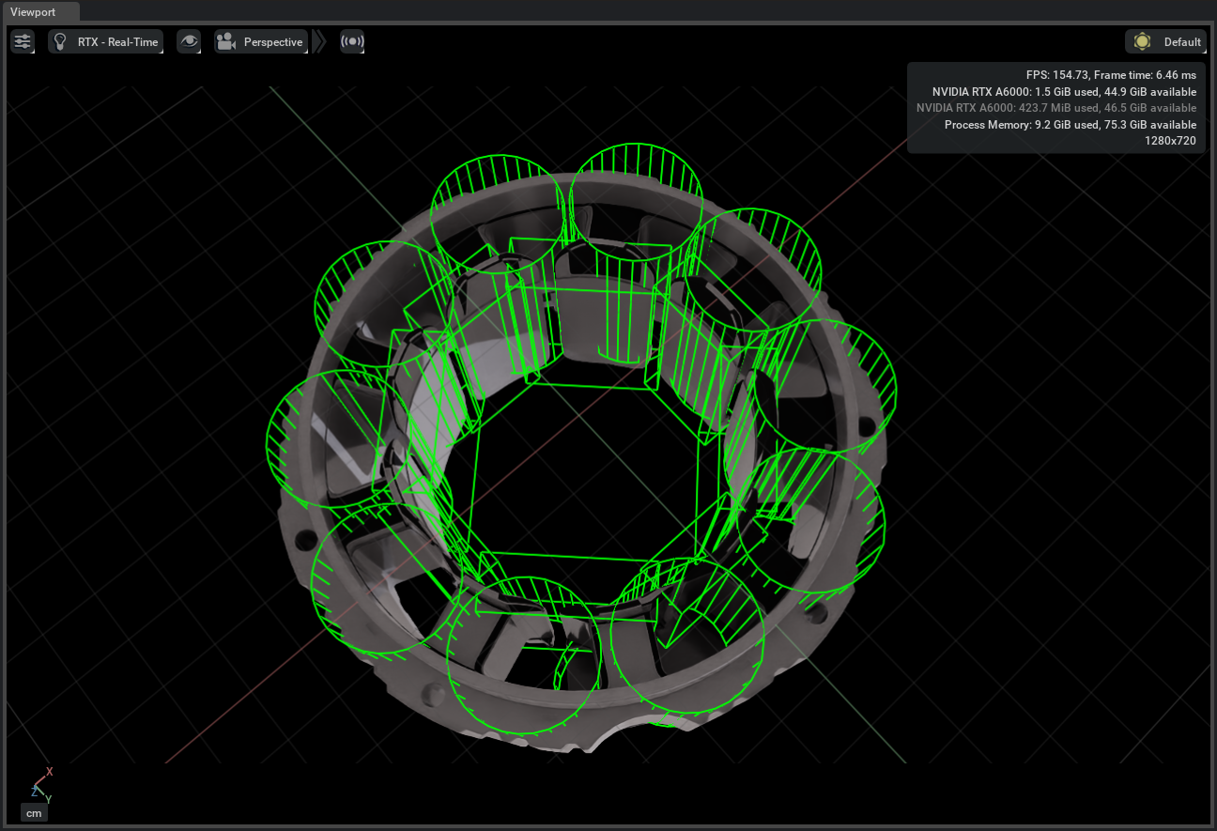This screenshot has height=831, width=1217.
Task: Open the viewport settings sliders menu
Action: point(23,41)
